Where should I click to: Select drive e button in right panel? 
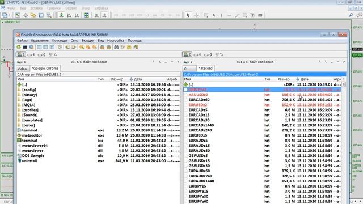(197, 54)
